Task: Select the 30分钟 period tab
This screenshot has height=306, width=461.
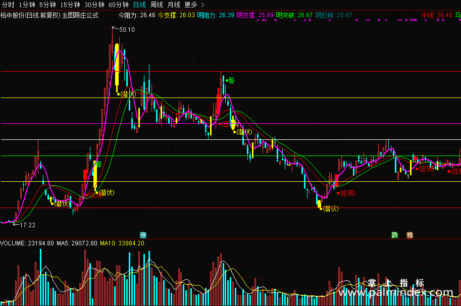Action: (x=94, y=5)
